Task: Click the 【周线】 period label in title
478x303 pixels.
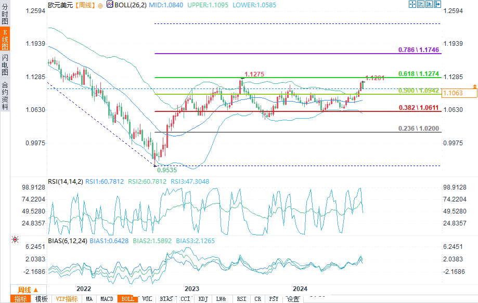Action: [x=85, y=5]
